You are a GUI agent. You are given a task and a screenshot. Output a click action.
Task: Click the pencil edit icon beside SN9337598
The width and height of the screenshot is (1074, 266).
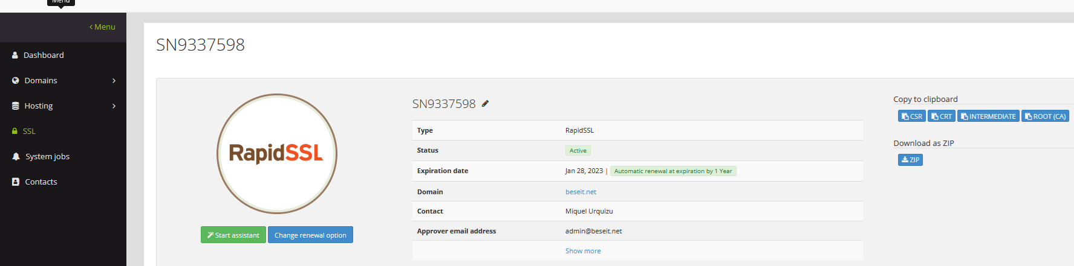tap(485, 104)
